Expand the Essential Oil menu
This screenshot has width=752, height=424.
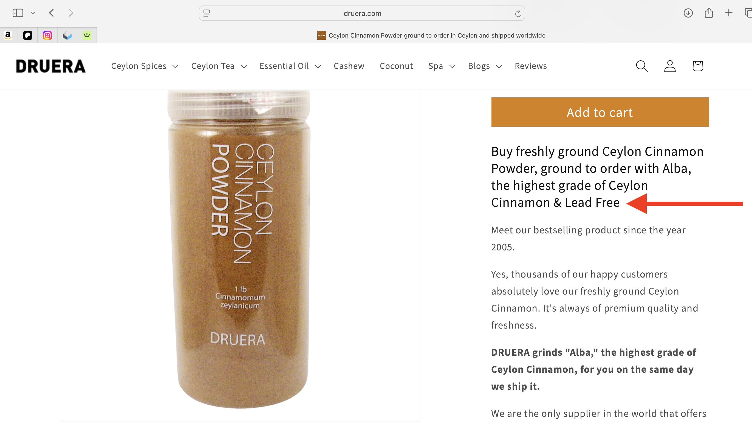pos(290,66)
